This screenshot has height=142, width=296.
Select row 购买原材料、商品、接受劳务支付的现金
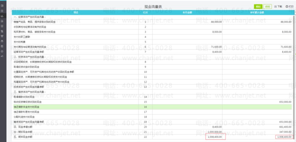coord(152,32)
